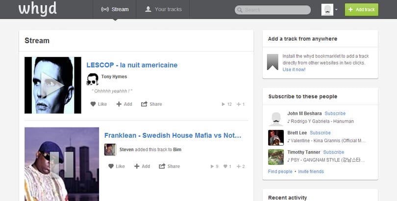Click the green Add track button
397x201 pixels.
pos(362,10)
